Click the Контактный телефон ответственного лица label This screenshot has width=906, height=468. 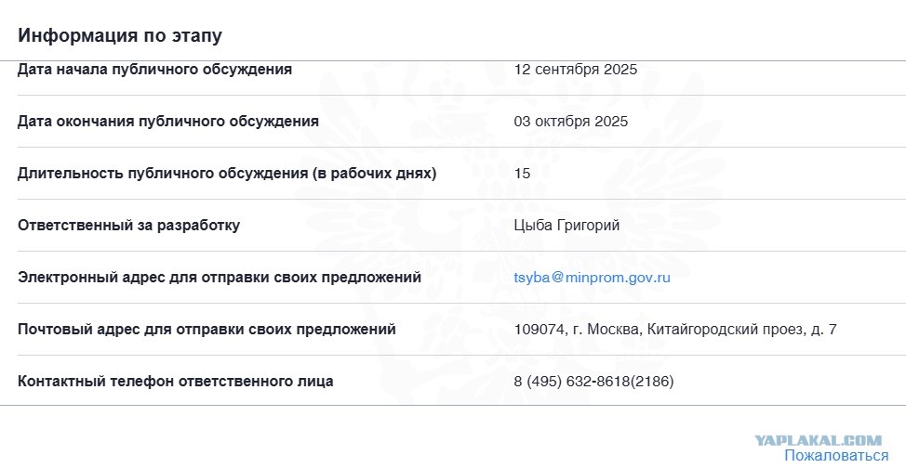click(175, 382)
